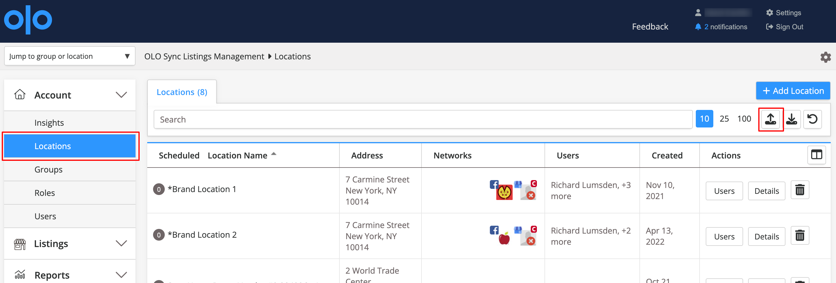836x283 pixels.
Task: Click red C network icon for Brand Location 1
Action: [x=534, y=184]
